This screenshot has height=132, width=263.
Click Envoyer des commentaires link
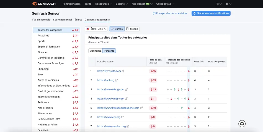[170, 13]
